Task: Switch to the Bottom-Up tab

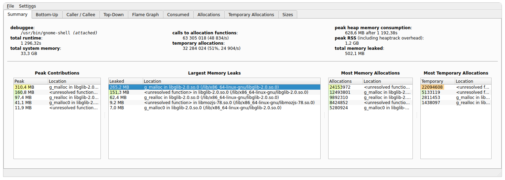Action: click(47, 14)
